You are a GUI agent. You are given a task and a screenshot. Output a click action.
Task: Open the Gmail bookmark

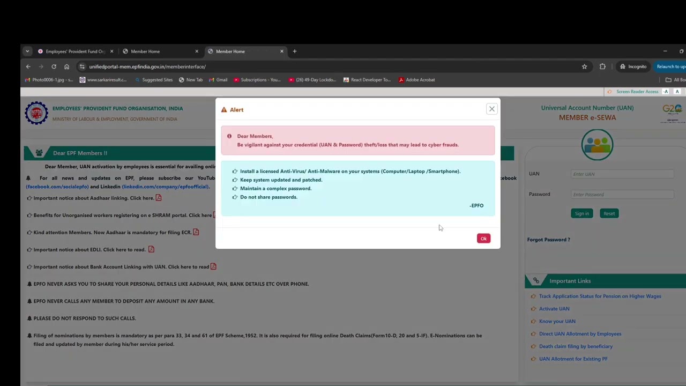(x=218, y=80)
